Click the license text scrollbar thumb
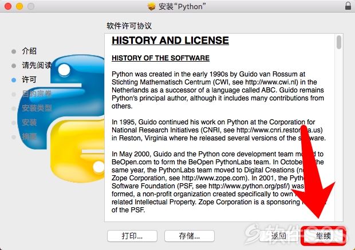Screen dimensions: 355x250 339,42
